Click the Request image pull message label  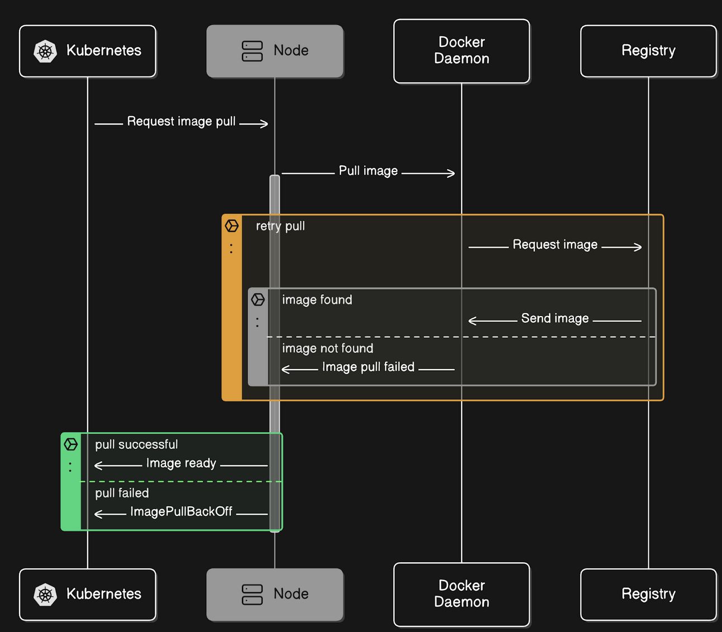pyautogui.click(x=182, y=122)
